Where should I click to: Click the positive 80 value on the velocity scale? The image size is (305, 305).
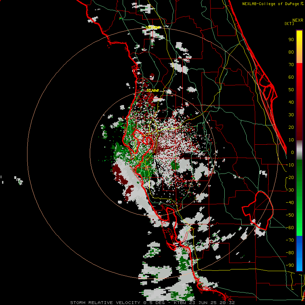(291, 52)
